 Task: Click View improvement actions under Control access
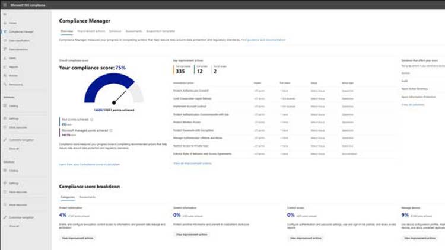306,238
